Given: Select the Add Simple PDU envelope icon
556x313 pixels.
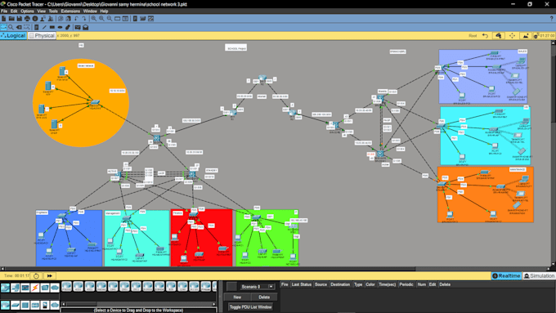Looking at the screenshot, I should 78,27.
